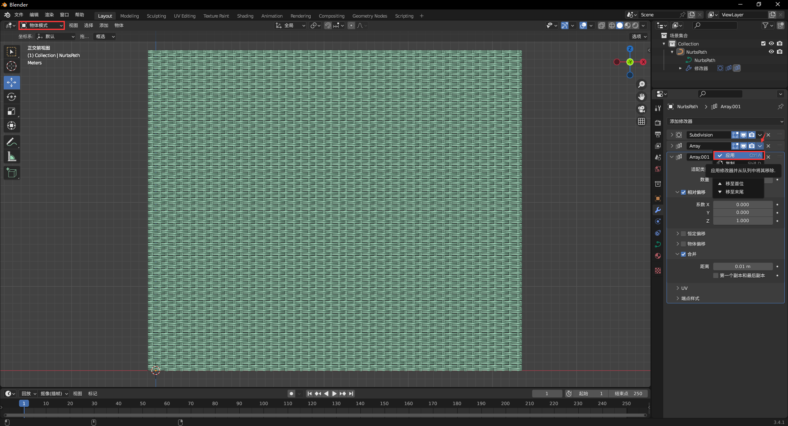
Task: Open the transform orientation global dropdown
Action: pyautogui.click(x=291, y=25)
